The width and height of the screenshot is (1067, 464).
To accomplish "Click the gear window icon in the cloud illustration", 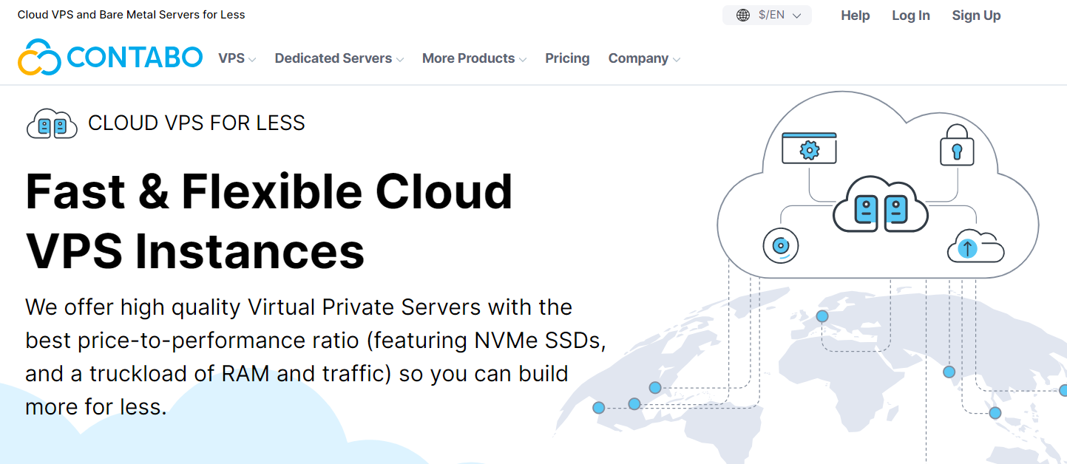I will pyautogui.click(x=809, y=148).
